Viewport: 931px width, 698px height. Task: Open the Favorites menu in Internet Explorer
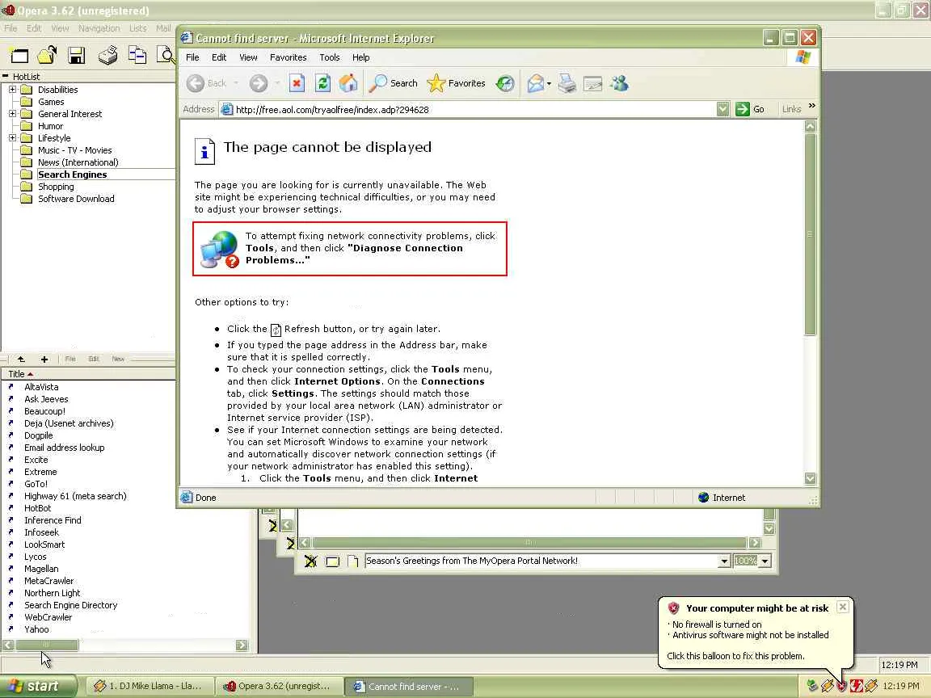[288, 57]
